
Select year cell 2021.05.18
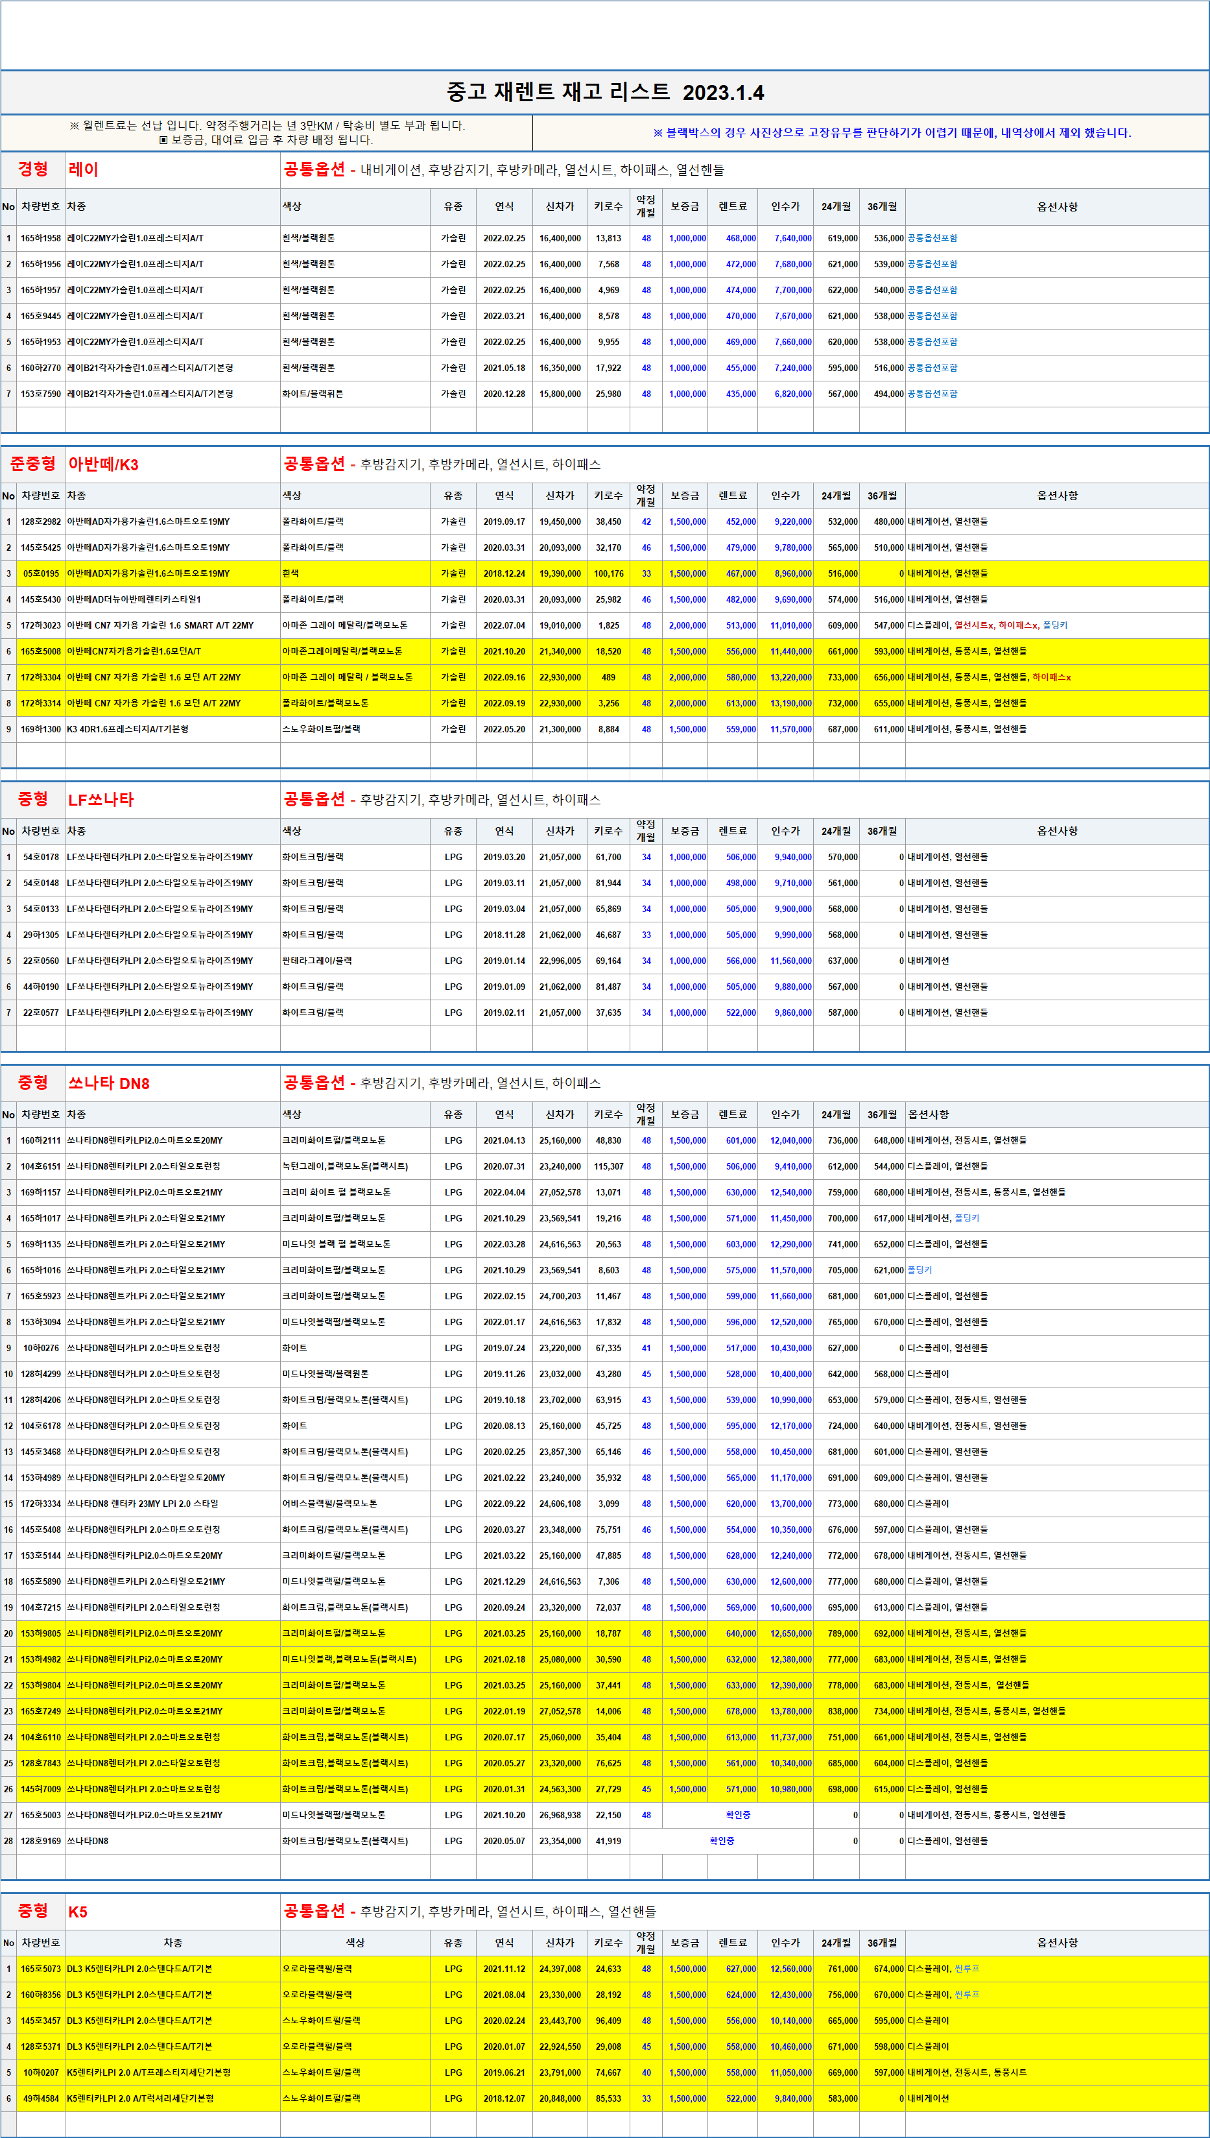pos(504,368)
